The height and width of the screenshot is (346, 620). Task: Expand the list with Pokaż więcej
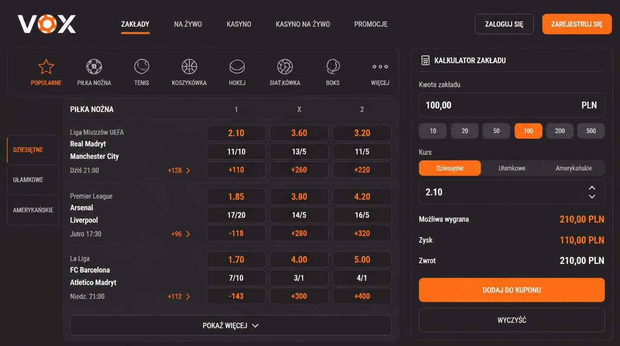click(231, 325)
